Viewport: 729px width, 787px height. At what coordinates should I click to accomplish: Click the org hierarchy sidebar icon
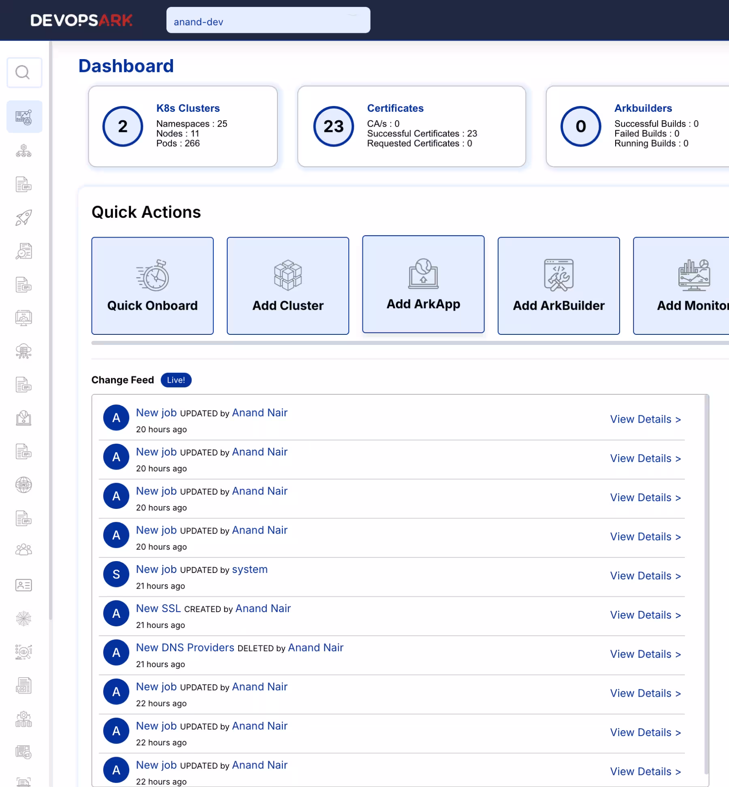point(23,151)
